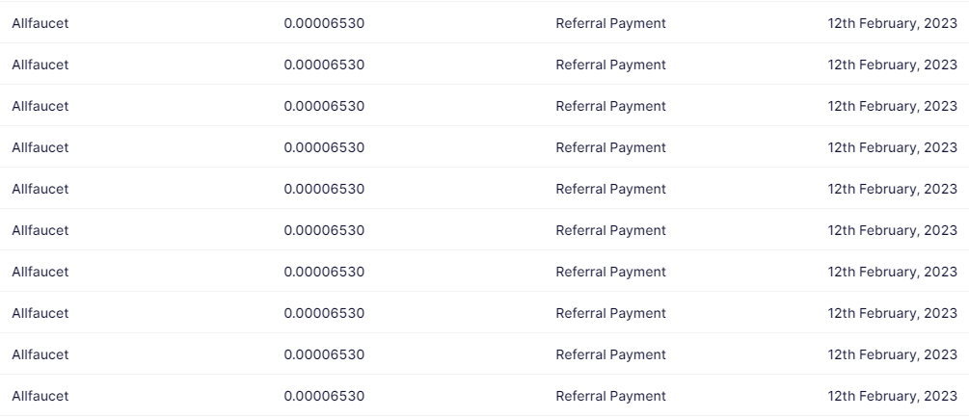Select the amount 0.00006530 in the first row
Viewport: 969px width, 418px height.
click(x=324, y=23)
